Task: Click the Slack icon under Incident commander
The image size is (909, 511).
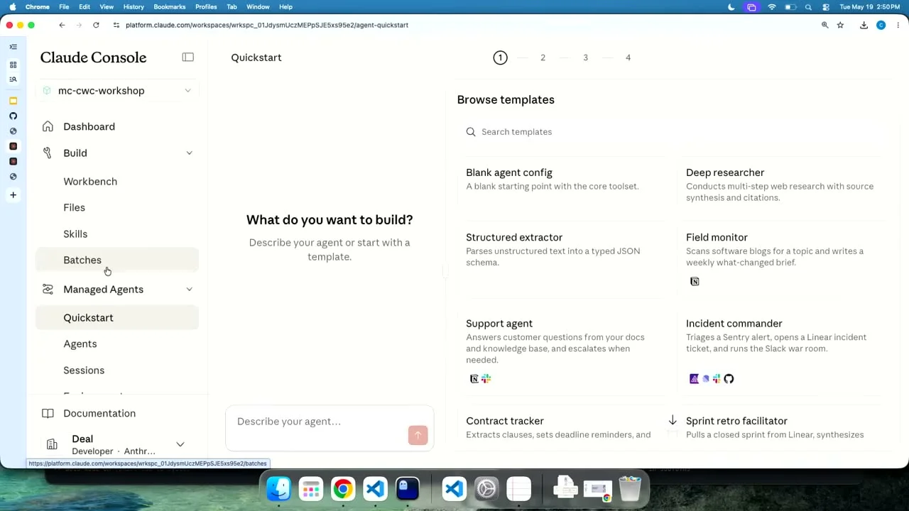Action: tap(717, 378)
